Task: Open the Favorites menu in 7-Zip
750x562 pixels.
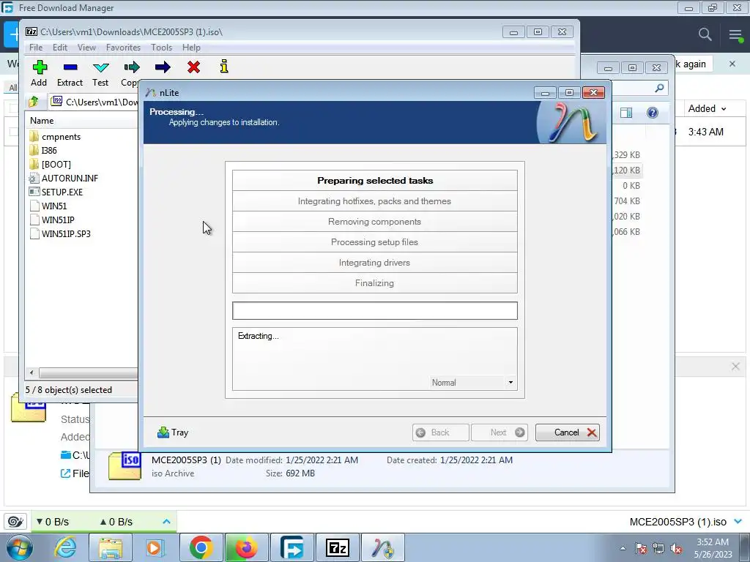Action: (x=123, y=48)
